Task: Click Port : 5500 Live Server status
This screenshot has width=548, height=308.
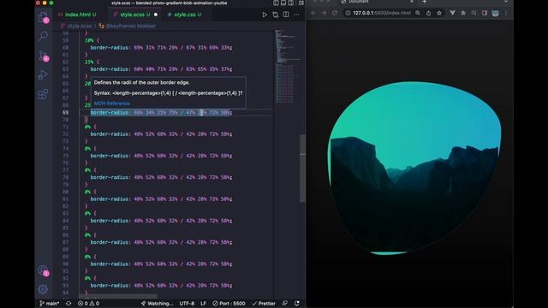Action: coord(229,304)
